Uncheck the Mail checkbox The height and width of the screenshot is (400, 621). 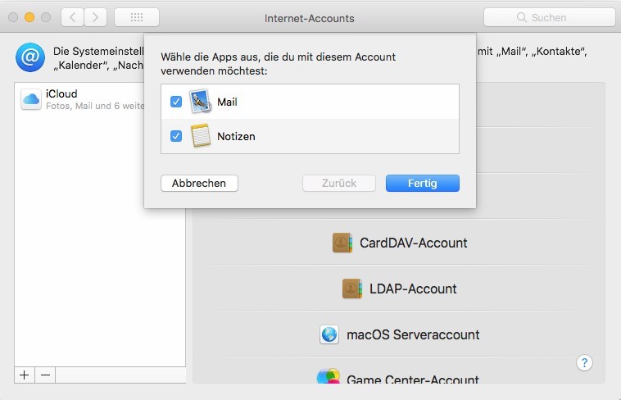click(x=175, y=102)
